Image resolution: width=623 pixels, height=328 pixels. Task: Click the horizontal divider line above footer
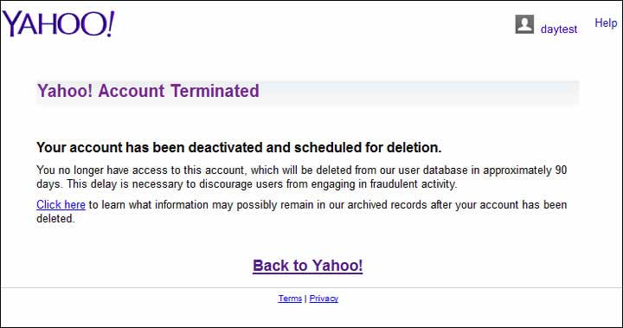tap(311, 287)
